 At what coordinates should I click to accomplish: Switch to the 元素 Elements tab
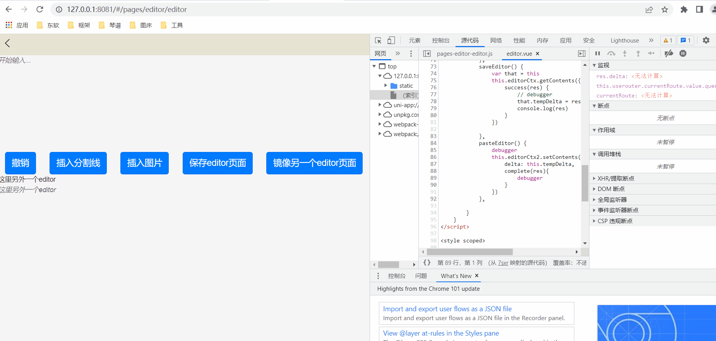[x=415, y=40]
